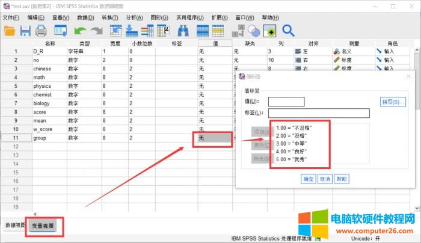
Task: Select the 3.00 = "中等" list entry
Action: (x=291, y=143)
